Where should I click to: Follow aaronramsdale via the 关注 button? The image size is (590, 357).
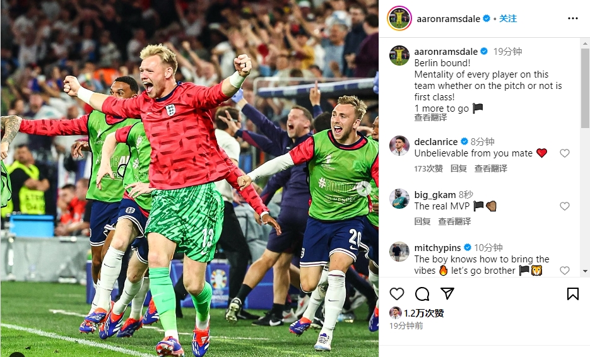tap(507, 18)
